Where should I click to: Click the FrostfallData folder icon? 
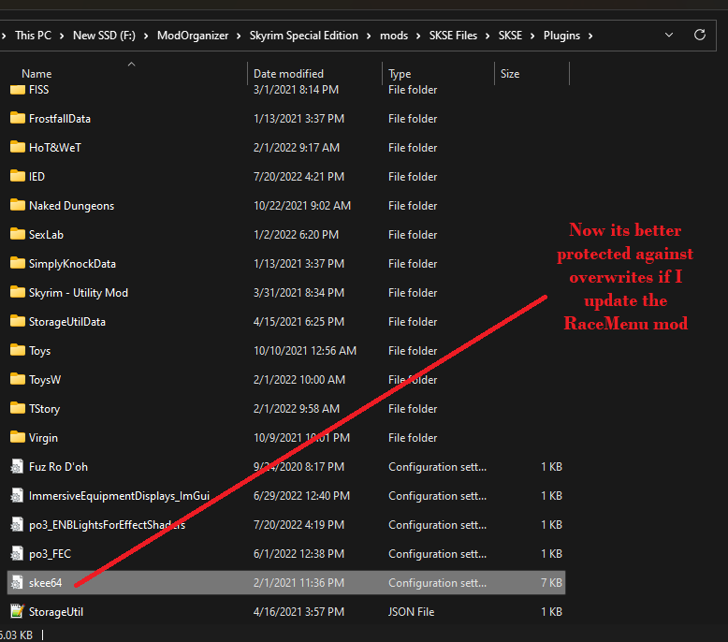(18, 118)
